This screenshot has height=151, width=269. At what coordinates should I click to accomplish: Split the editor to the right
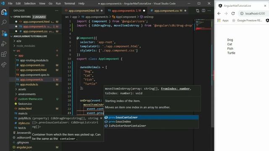203,10
